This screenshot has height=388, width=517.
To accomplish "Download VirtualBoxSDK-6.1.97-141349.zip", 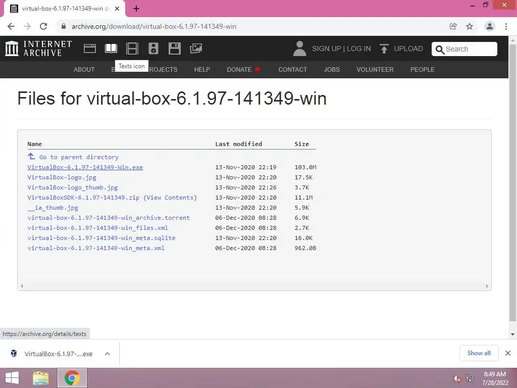I will [83, 198].
